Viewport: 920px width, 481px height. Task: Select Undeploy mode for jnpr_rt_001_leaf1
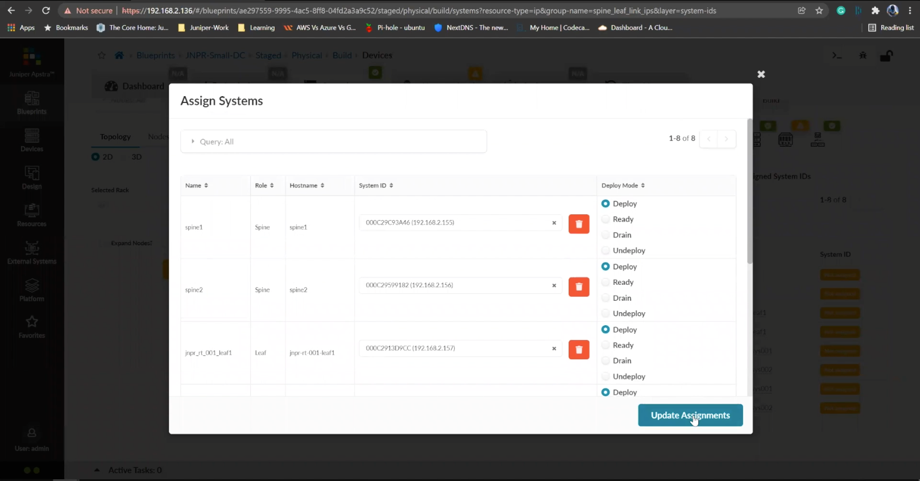tap(606, 376)
